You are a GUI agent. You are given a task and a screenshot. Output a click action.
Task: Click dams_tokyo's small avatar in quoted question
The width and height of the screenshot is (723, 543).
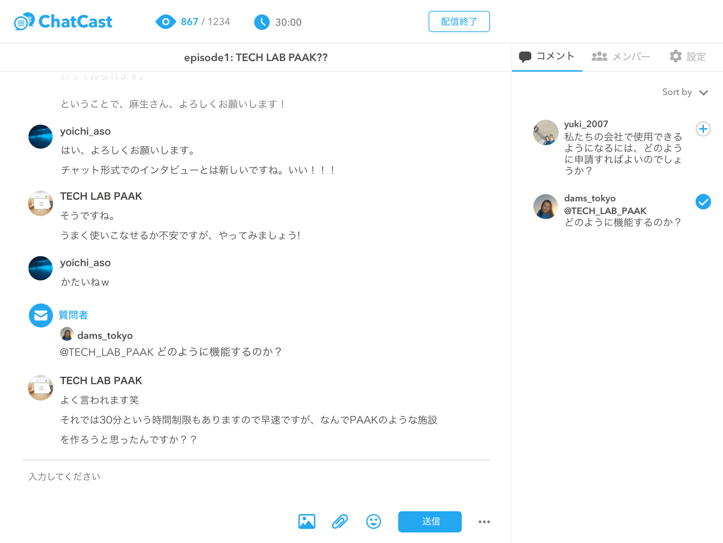click(x=67, y=334)
